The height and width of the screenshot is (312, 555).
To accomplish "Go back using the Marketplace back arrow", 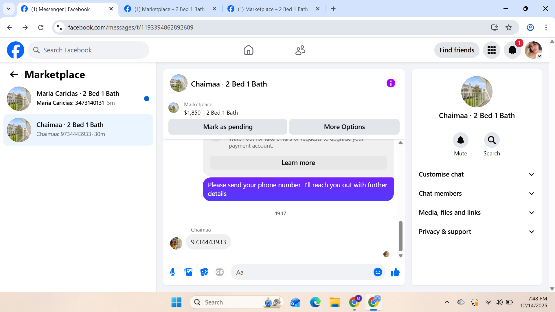I will coord(14,75).
